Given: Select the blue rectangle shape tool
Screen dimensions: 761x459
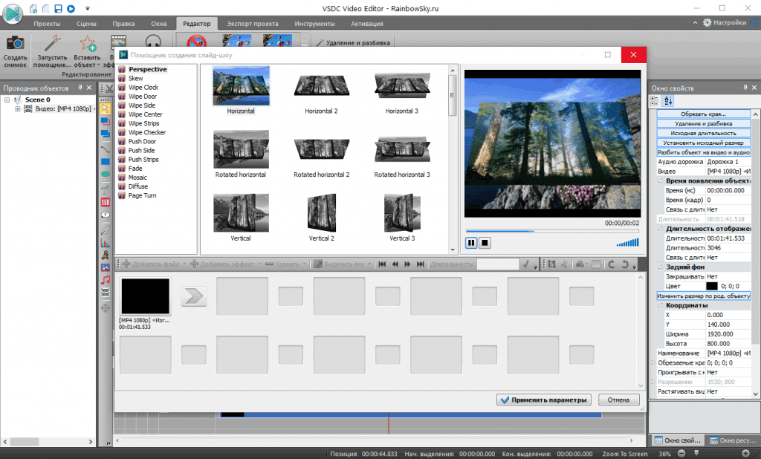Looking at the screenshot, I should [x=106, y=162].
